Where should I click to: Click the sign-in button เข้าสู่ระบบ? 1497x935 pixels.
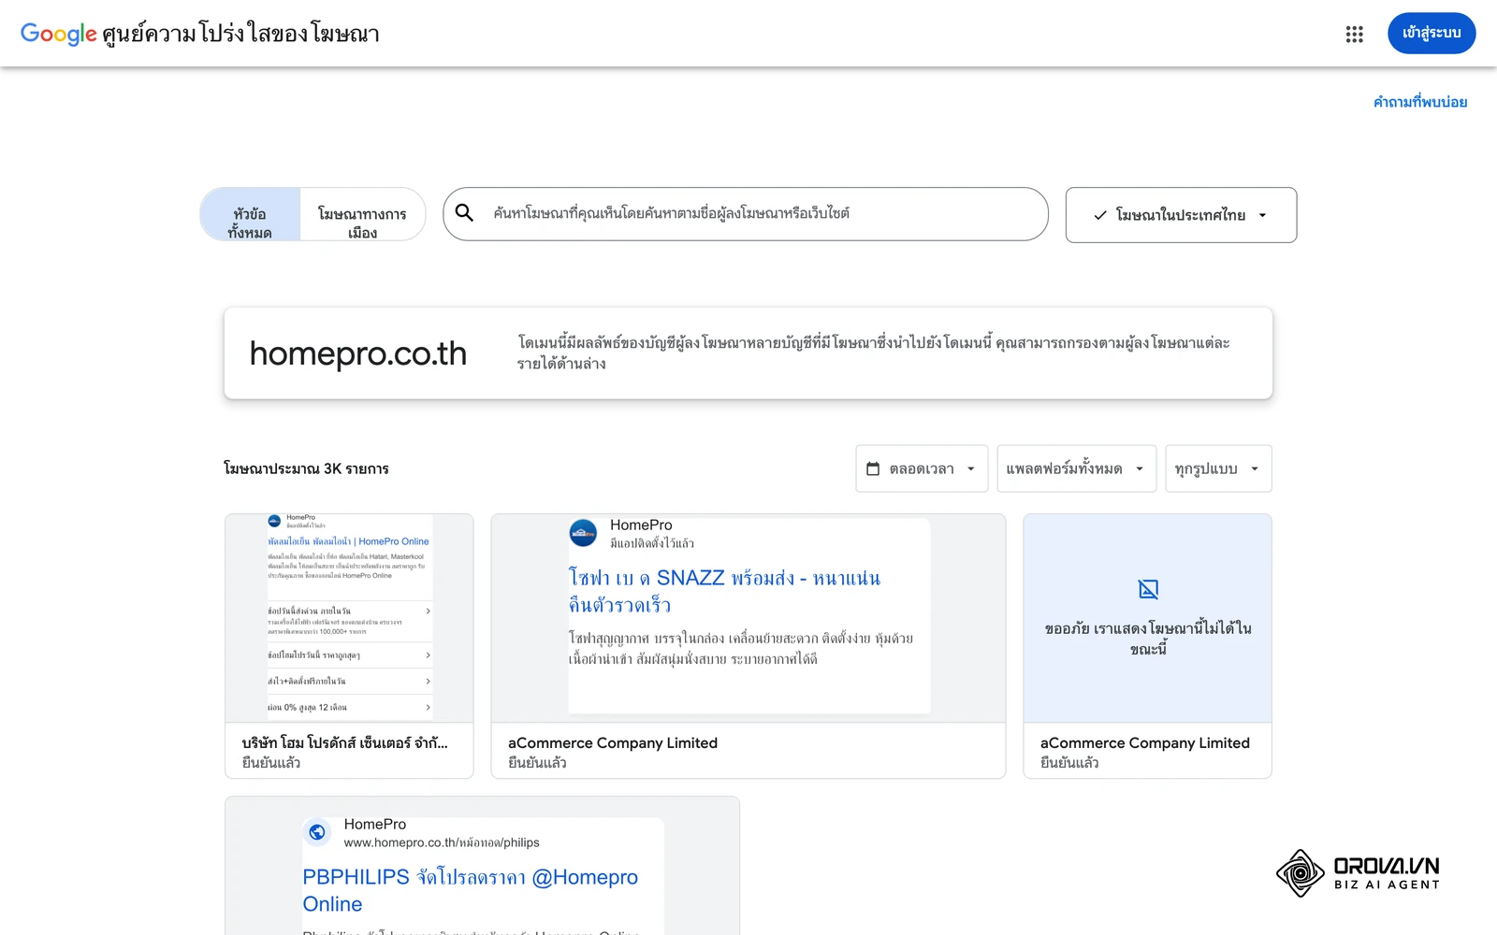1432,33
